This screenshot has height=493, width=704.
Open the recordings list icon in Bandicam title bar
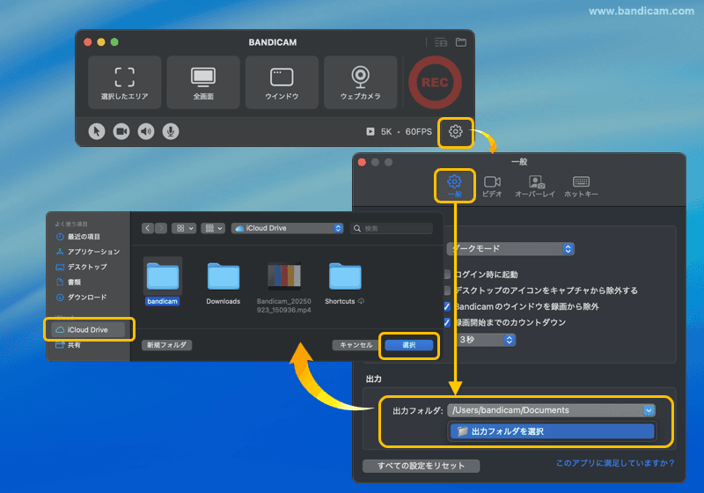tap(441, 42)
